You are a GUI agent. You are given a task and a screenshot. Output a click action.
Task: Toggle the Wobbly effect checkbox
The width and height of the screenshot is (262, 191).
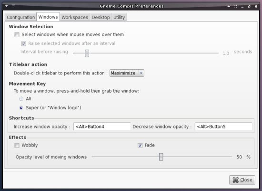click(17, 145)
